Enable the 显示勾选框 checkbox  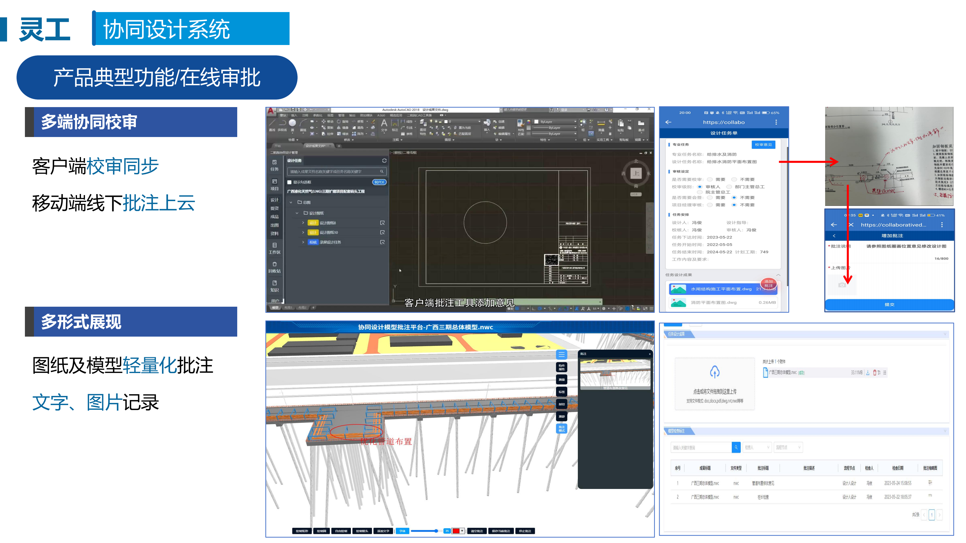pyautogui.click(x=290, y=182)
